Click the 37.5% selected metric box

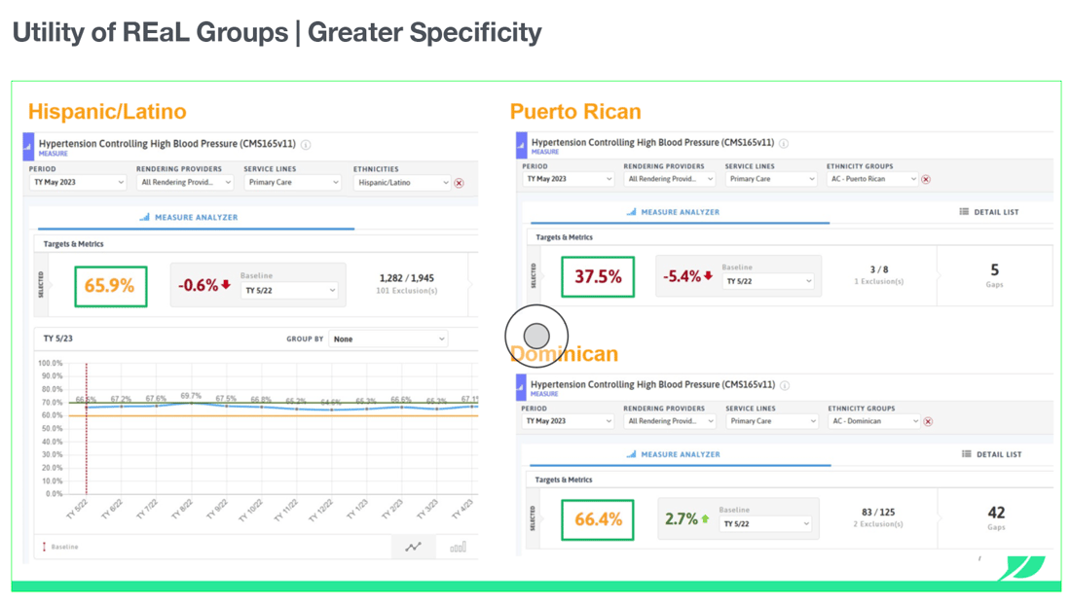click(598, 277)
